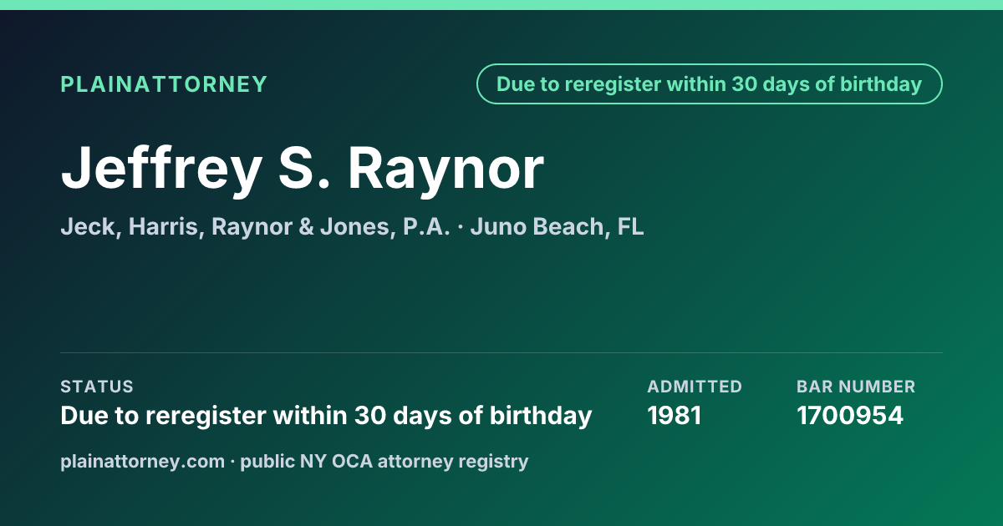
Task: Select the admission year 1981
Action: [674, 416]
